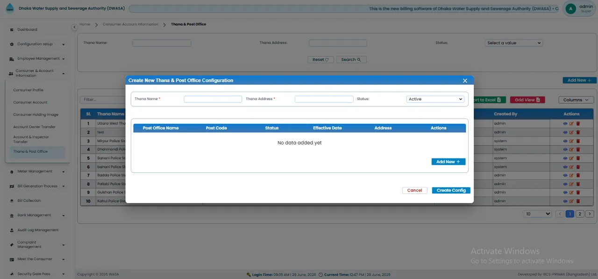598x279 pixels.
Task: Expand Complaint Management menu
Action: click(37, 244)
